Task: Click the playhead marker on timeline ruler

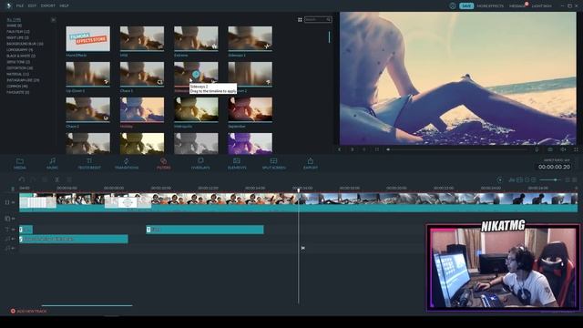Action: point(298,190)
